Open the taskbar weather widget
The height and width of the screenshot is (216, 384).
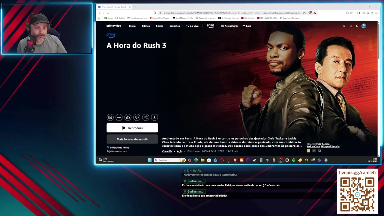tap(106, 160)
